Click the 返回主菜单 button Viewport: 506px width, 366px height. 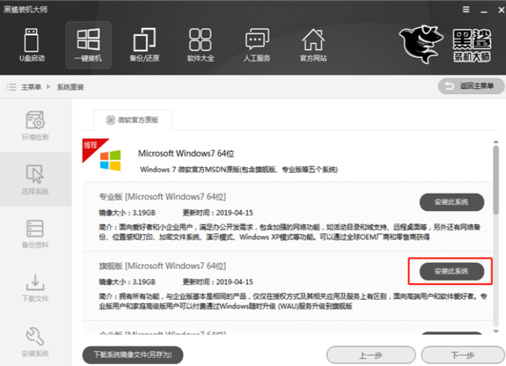point(471,86)
